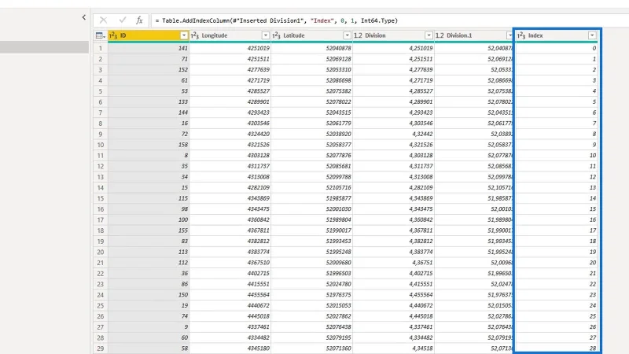Select the Division column header
The width and height of the screenshot is (629, 354).
[393, 35]
